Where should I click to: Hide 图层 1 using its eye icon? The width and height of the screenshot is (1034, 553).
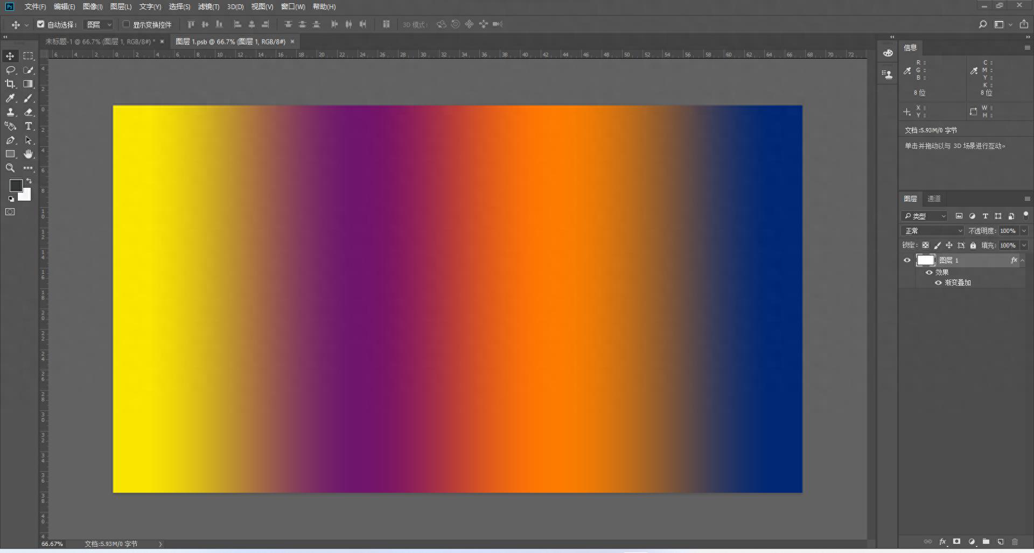(x=907, y=260)
